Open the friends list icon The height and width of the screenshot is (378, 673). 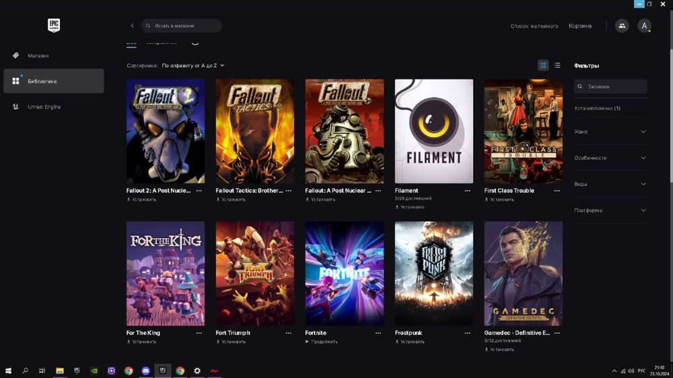pos(622,26)
